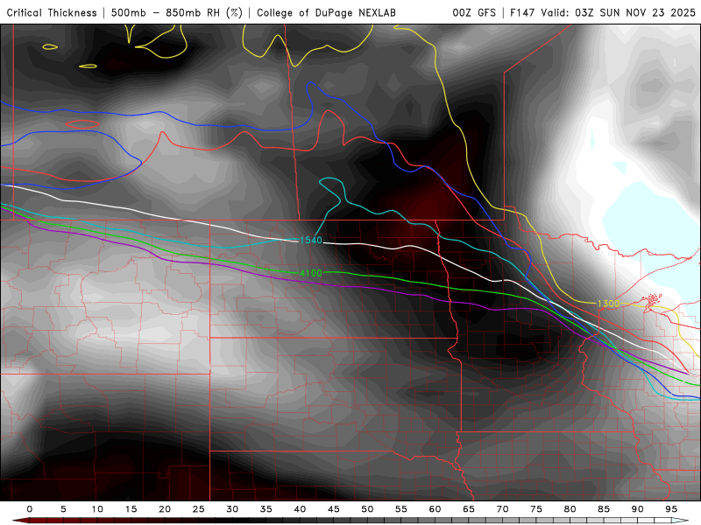Click the "75" value on the color scale
Viewport: 701px width, 525px height.
[536, 509]
